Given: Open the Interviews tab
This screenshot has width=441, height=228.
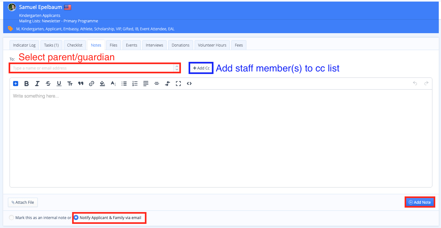Looking at the screenshot, I should pos(154,45).
